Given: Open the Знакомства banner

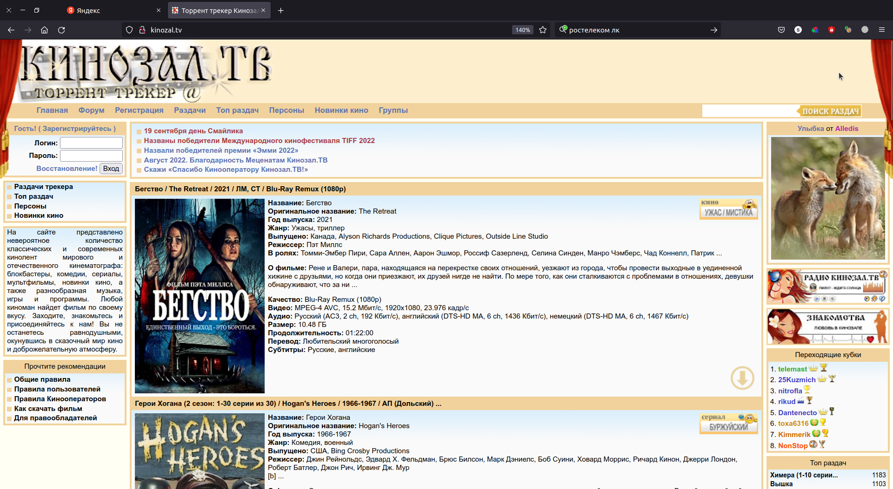Looking at the screenshot, I should pyautogui.click(x=827, y=326).
